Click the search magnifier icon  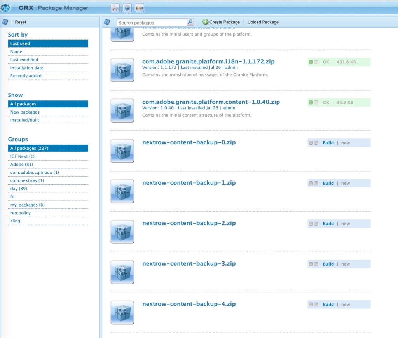point(190,22)
